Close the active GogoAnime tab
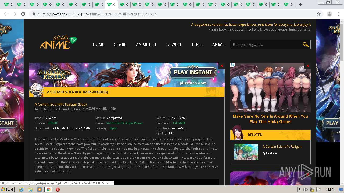Screen dimensions: 344x193 pos(114,5)
